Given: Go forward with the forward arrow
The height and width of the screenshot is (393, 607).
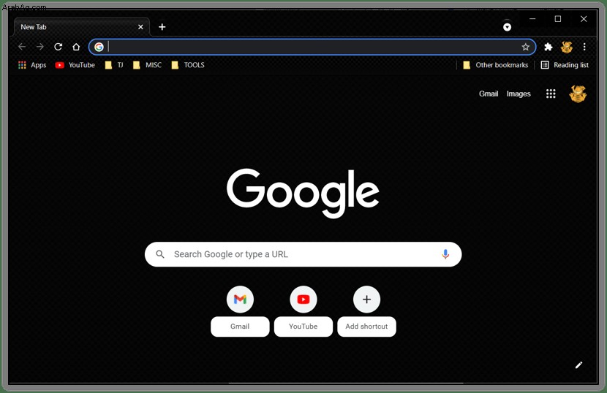Looking at the screenshot, I should click(x=40, y=47).
